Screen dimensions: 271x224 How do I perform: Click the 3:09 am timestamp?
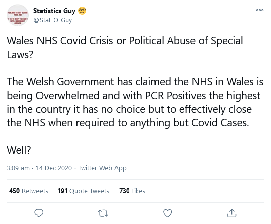point(18,168)
